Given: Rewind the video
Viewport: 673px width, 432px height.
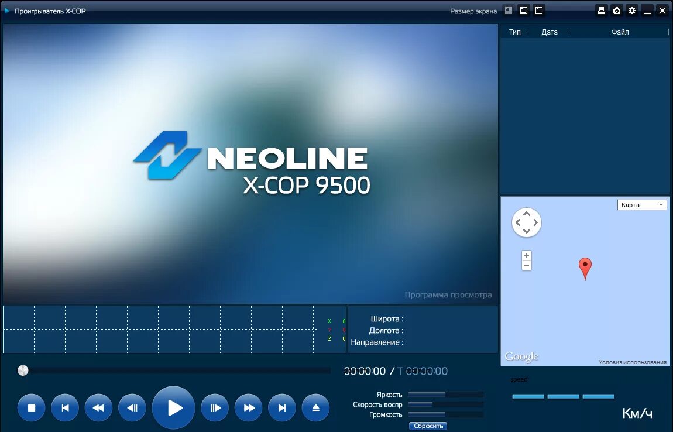Looking at the screenshot, I should pyautogui.click(x=98, y=408).
